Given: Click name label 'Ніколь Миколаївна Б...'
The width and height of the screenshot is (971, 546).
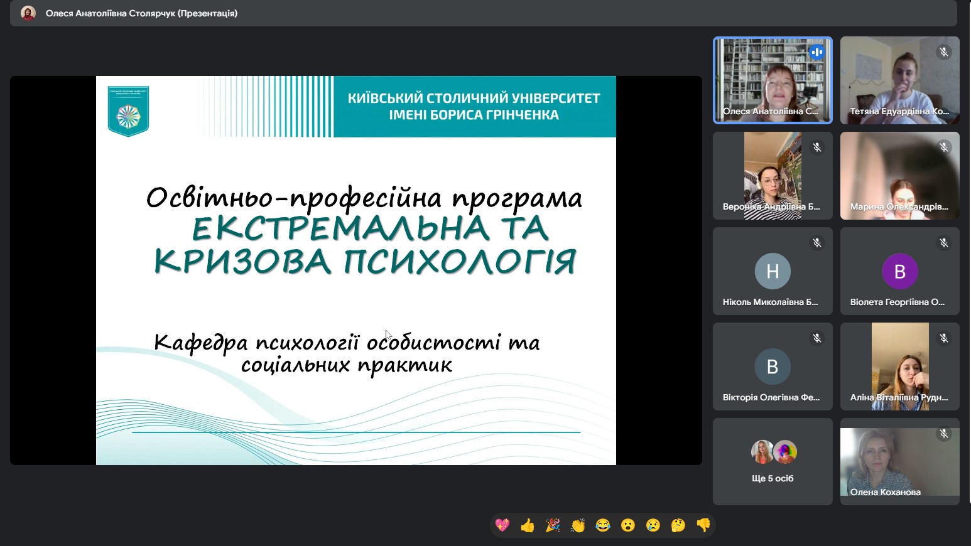Looking at the screenshot, I should pos(770,302).
